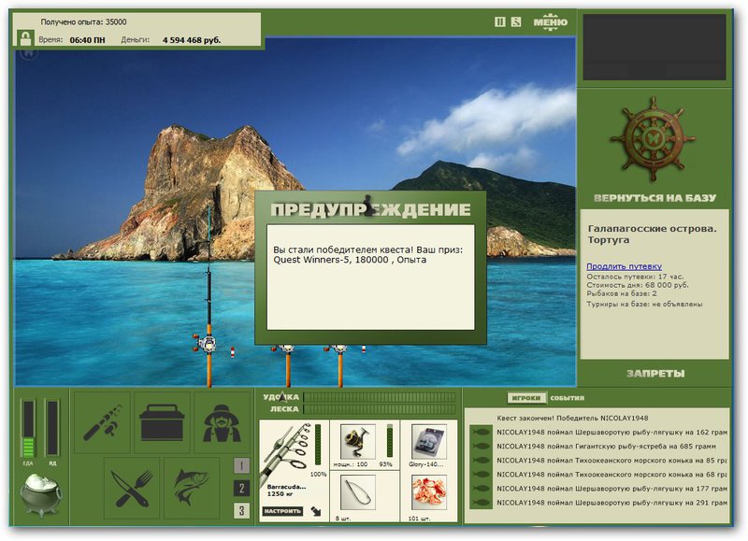Open the fish catch icon panel
748x541 pixels.
(192, 488)
